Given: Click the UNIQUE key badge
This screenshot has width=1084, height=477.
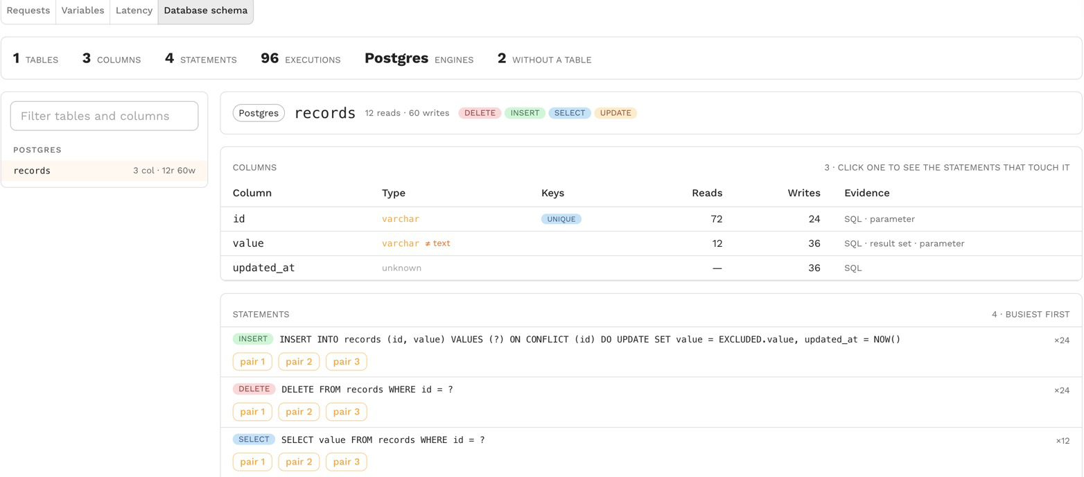Looking at the screenshot, I should point(561,219).
